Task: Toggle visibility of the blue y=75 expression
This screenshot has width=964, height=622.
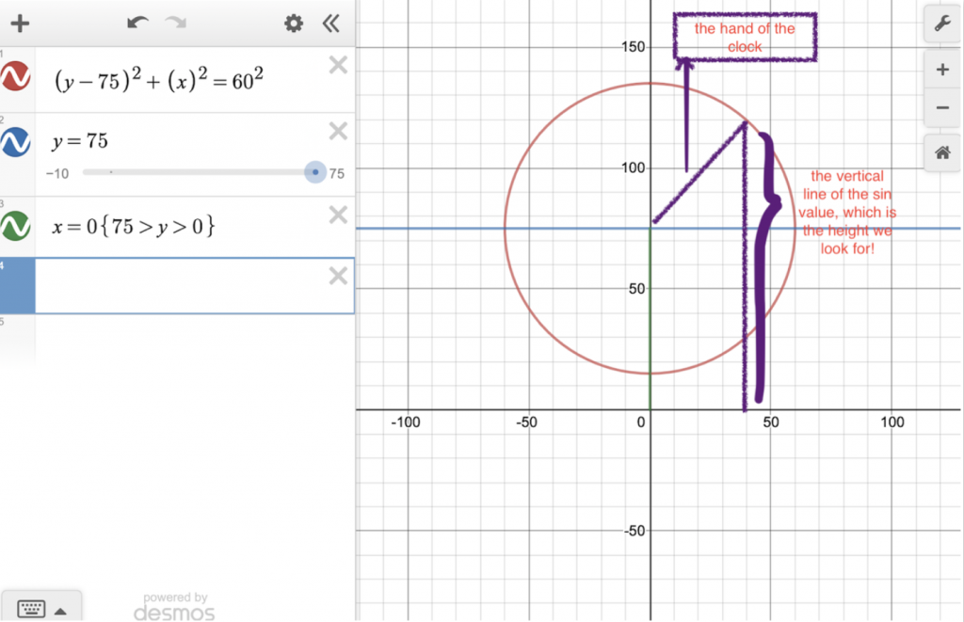Action: (15, 142)
